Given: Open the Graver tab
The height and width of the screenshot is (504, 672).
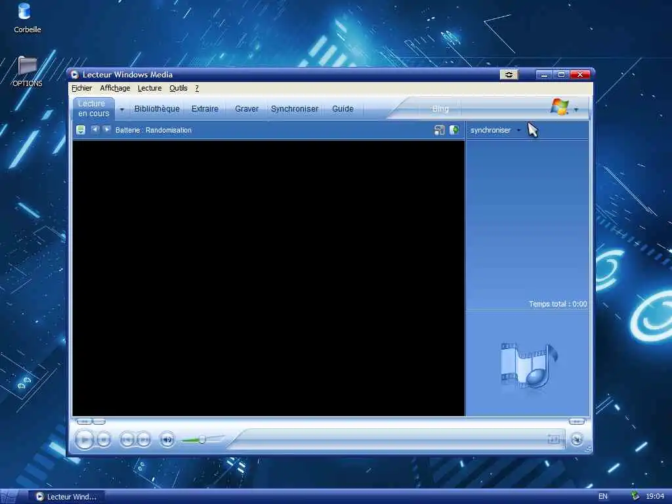Looking at the screenshot, I should (247, 109).
